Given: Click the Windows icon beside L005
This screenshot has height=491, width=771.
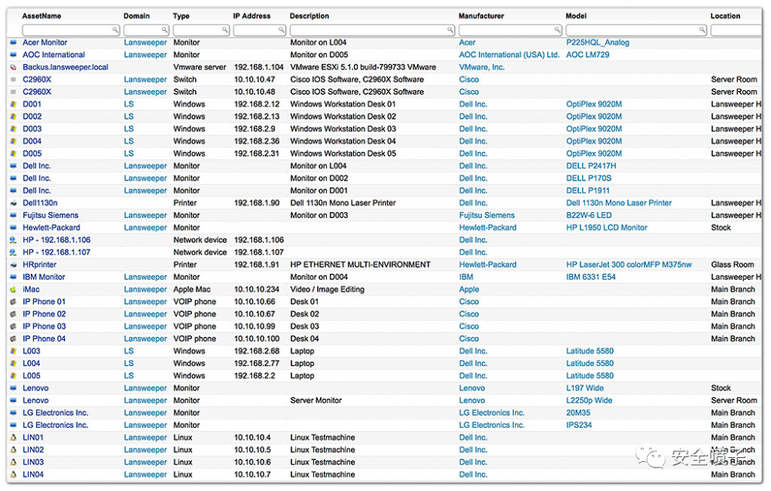Looking at the screenshot, I should 13,375.
